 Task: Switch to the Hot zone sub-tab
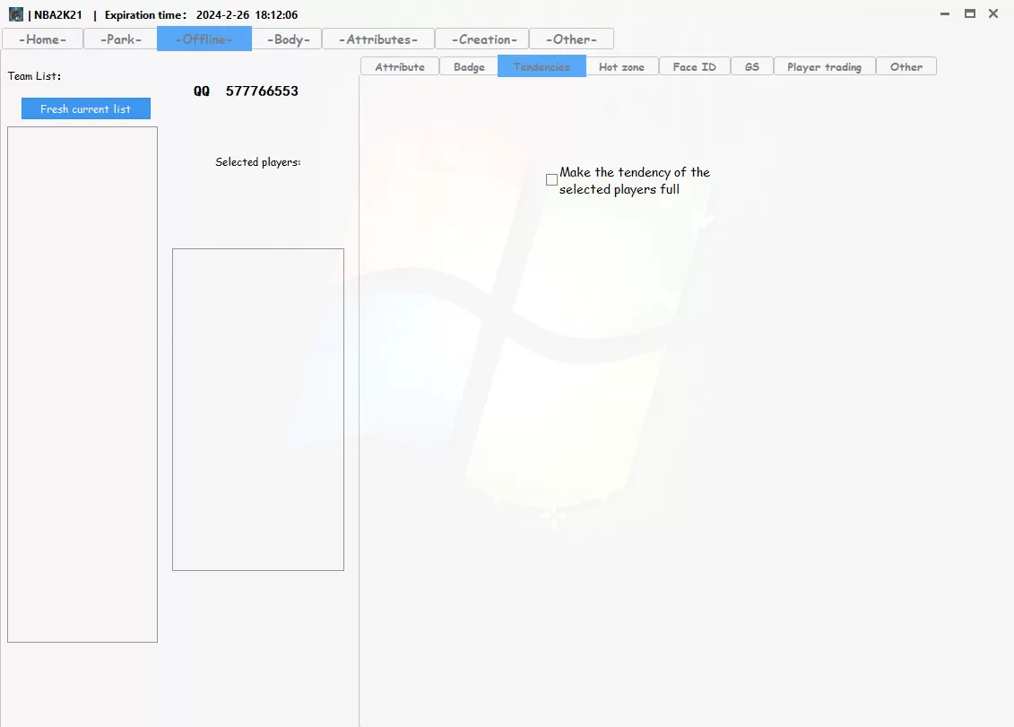click(x=621, y=66)
